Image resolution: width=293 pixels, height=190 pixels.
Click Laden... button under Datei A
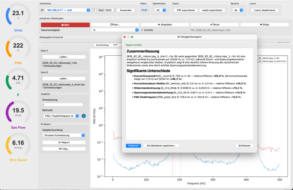pos(64,57)
